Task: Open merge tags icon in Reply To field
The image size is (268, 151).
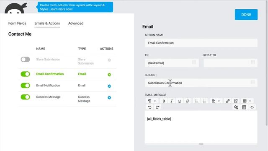Action: [x=253, y=62]
